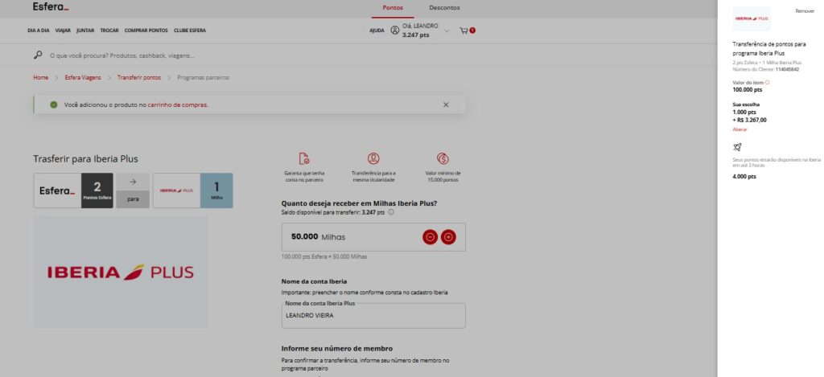Image resolution: width=824 pixels, height=377 pixels.
Task: Click the user profile avatar icon
Action: click(x=394, y=31)
